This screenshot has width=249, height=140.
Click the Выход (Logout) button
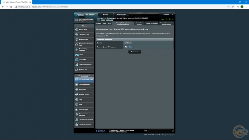pos(105,15)
